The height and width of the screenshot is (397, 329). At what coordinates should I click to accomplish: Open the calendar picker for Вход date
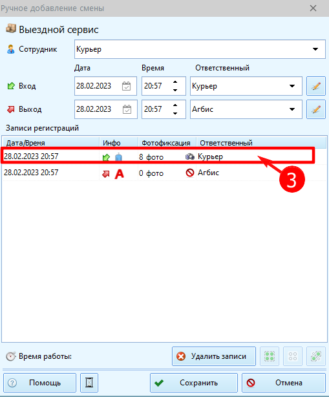pos(126,86)
